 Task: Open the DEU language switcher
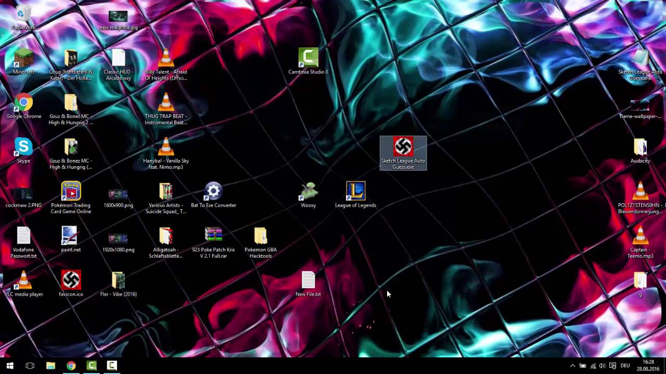pyautogui.click(x=624, y=366)
